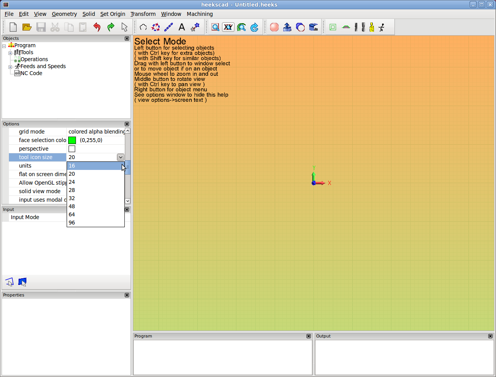Screen dimensions: 496x377
Task: Open the Machining menu
Action: (200, 14)
